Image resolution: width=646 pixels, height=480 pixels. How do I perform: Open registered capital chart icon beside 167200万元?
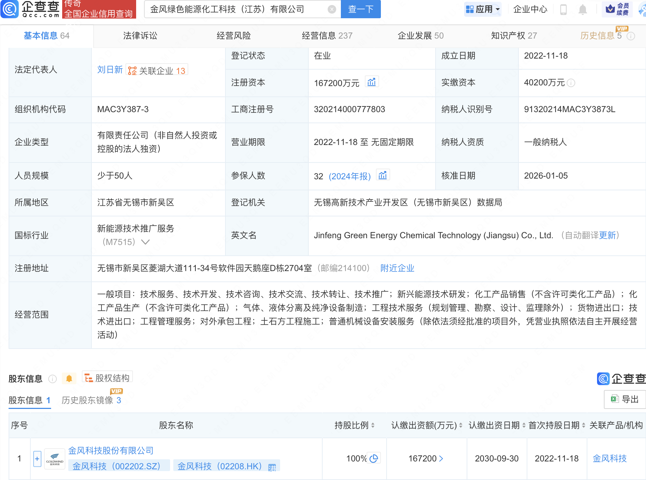372,82
